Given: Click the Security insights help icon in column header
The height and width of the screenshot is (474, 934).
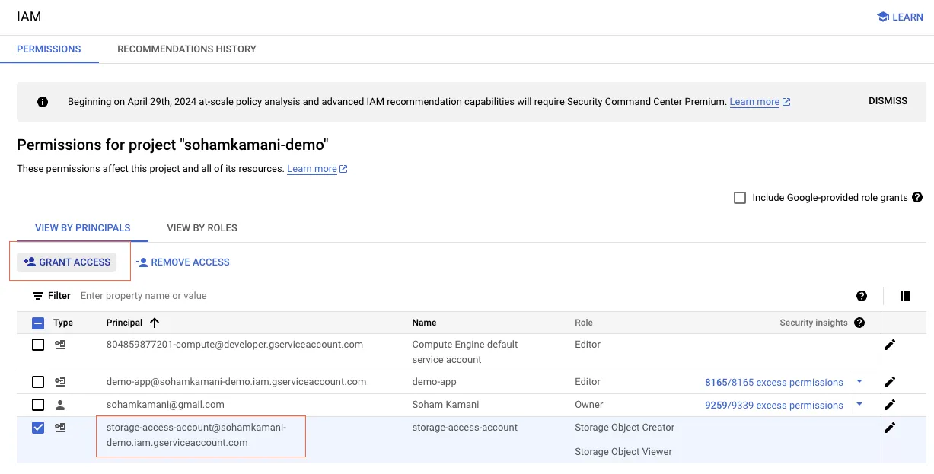Looking at the screenshot, I should (x=859, y=323).
